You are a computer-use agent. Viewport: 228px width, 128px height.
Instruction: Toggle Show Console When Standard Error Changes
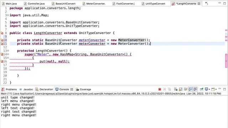coord(195,89)
